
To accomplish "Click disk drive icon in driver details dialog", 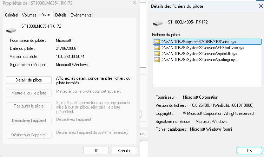I will pyautogui.click(x=157, y=24).
